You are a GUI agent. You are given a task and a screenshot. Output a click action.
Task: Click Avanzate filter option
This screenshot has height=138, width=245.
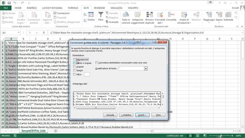click(x=112, y=22)
